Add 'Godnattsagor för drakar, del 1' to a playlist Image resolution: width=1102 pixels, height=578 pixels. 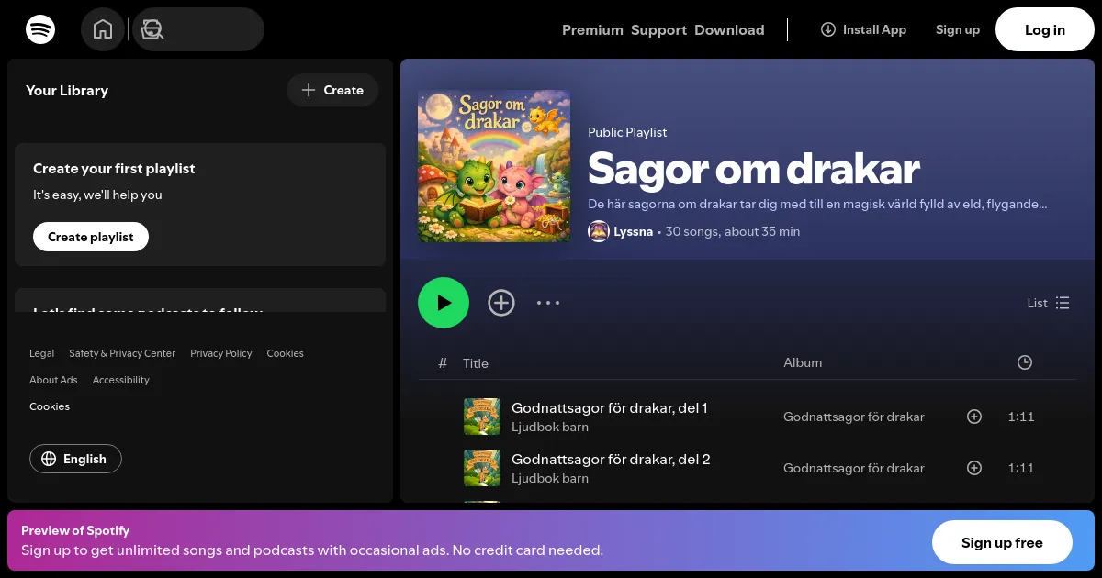974,417
